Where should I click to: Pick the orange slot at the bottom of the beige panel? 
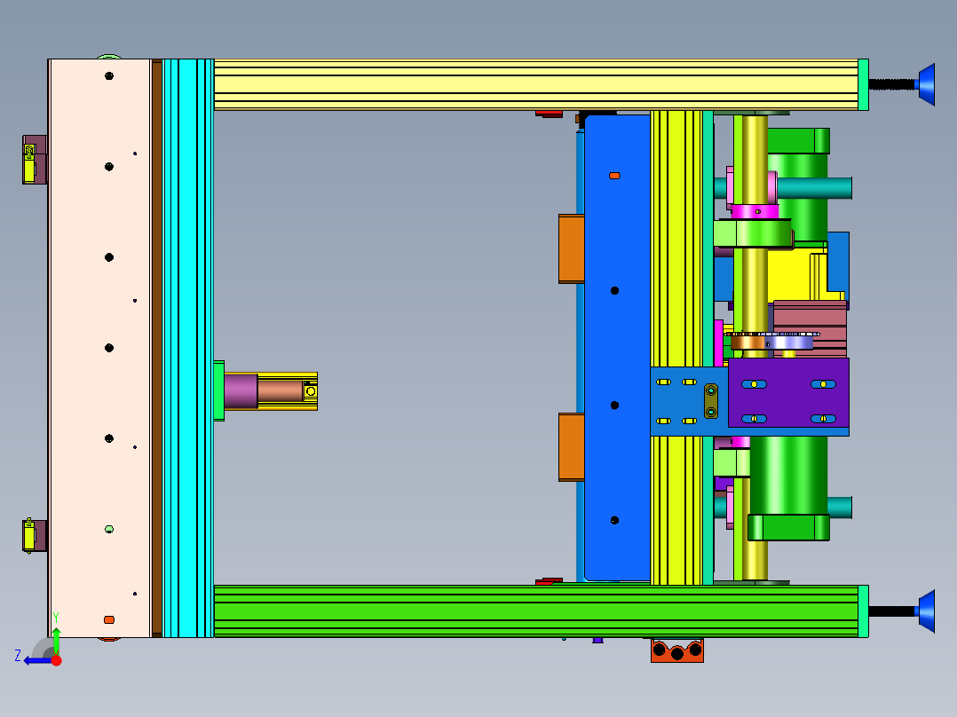pyautogui.click(x=108, y=620)
